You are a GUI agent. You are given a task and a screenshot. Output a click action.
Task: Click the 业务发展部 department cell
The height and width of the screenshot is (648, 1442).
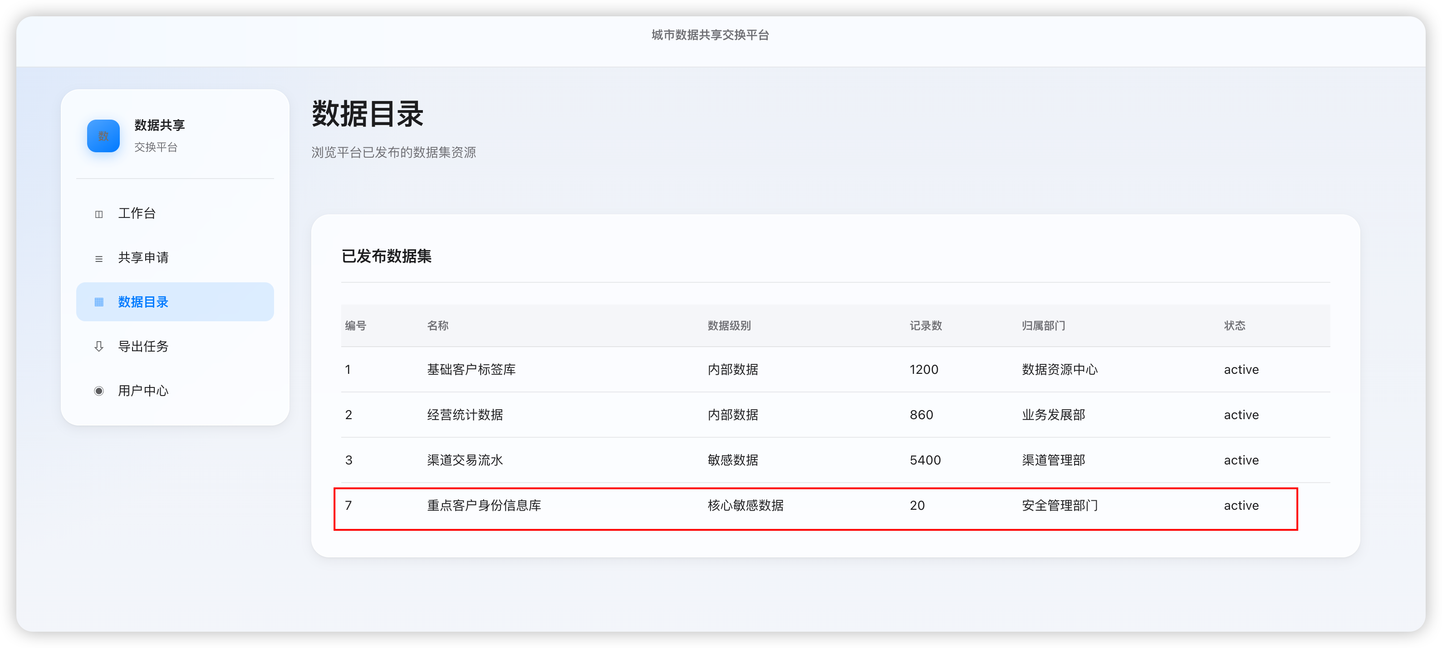point(1054,415)
